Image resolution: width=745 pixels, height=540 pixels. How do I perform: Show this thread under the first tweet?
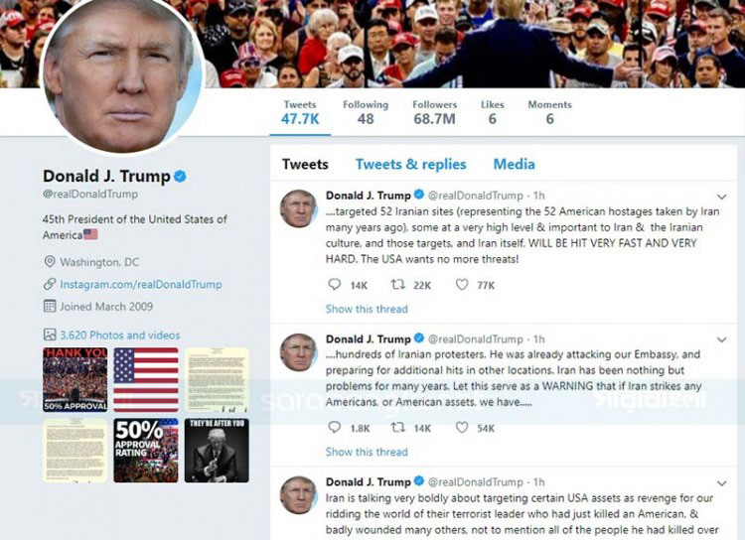[x=367, y=309]
